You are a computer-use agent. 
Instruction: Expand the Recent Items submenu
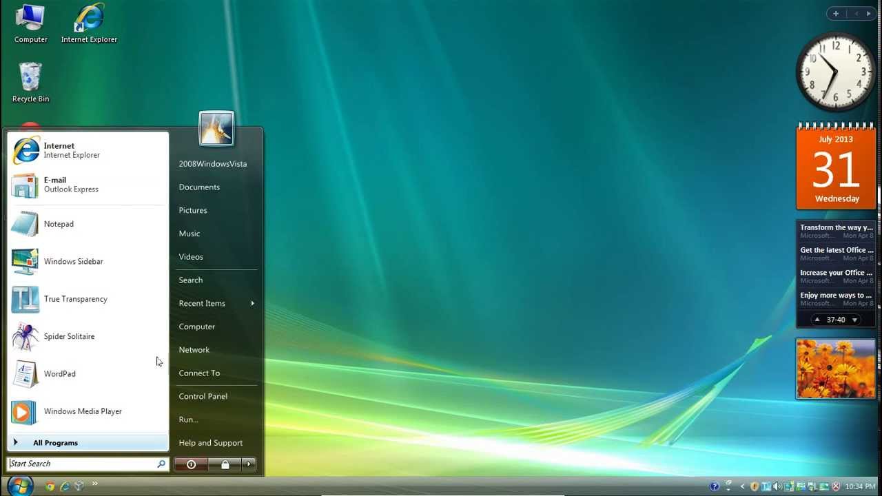[x=216, y=303]
